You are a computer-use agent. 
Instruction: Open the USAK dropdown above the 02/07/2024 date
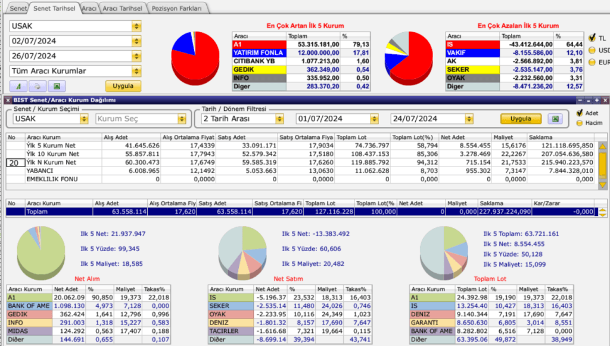[136, 26]
